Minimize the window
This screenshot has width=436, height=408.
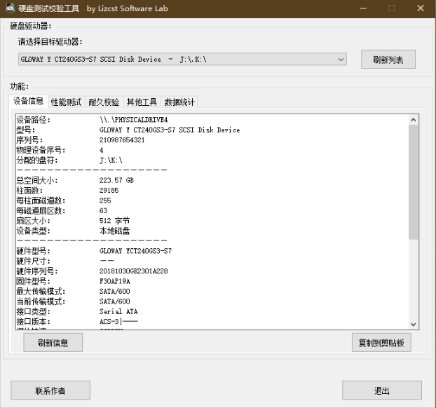tap(363, 8)
